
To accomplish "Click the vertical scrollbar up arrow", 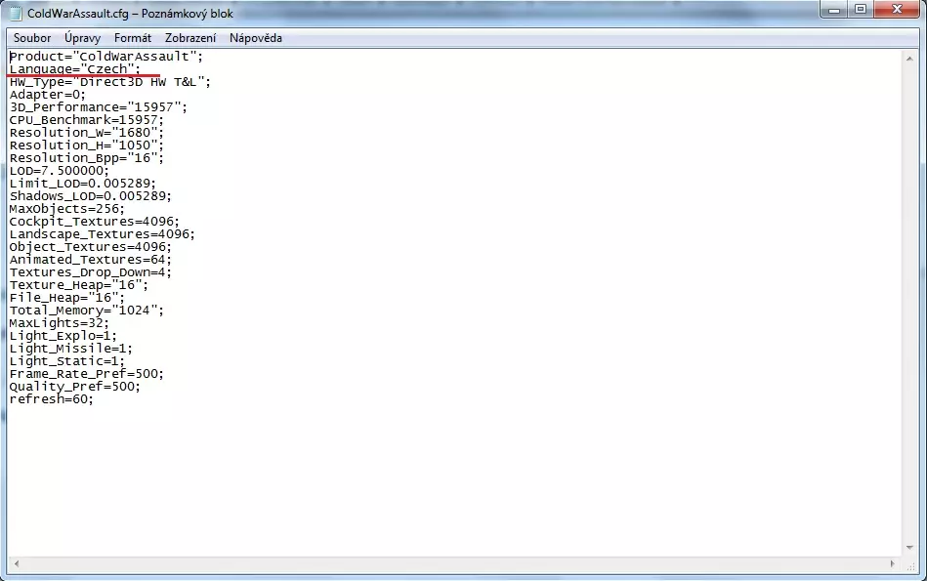I will point(909,59).
